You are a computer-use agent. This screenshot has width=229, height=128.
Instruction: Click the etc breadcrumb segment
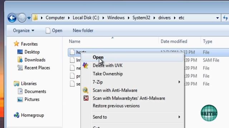click(181, 18)
